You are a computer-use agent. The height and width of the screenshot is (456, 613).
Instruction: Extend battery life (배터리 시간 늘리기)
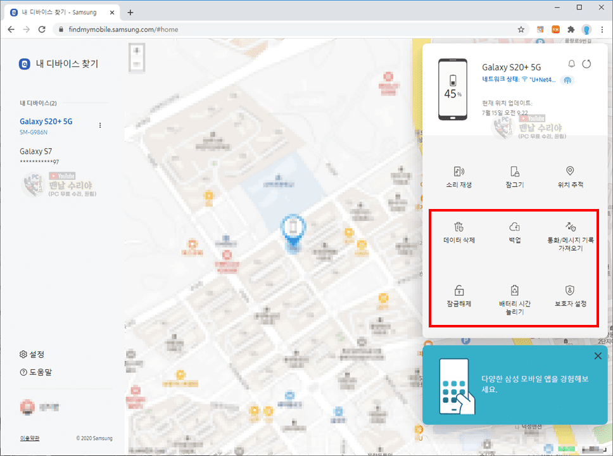(x=514, y=300)
